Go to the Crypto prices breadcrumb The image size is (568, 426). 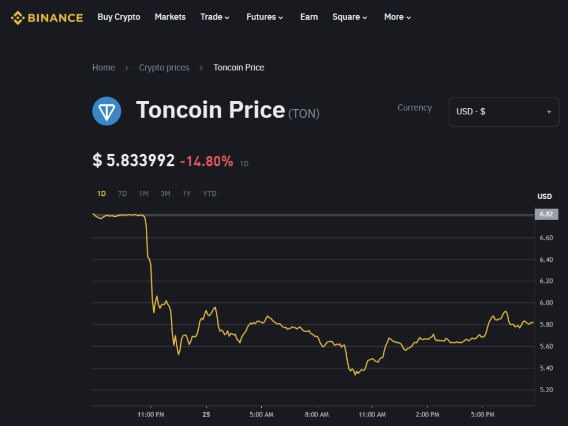click(x=164, y=68)
